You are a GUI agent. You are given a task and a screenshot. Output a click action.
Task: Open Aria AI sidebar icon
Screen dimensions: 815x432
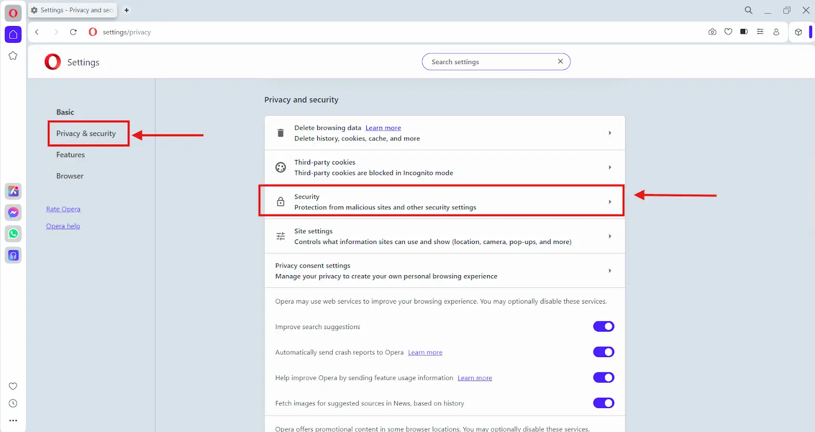13,191
